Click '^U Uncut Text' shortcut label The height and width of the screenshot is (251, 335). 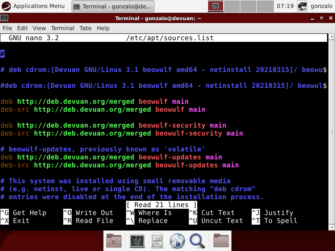(x=216, y=221)
